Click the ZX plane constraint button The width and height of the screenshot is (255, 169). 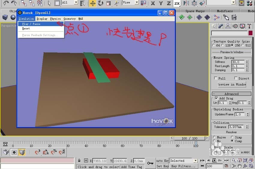coord(177,3)
